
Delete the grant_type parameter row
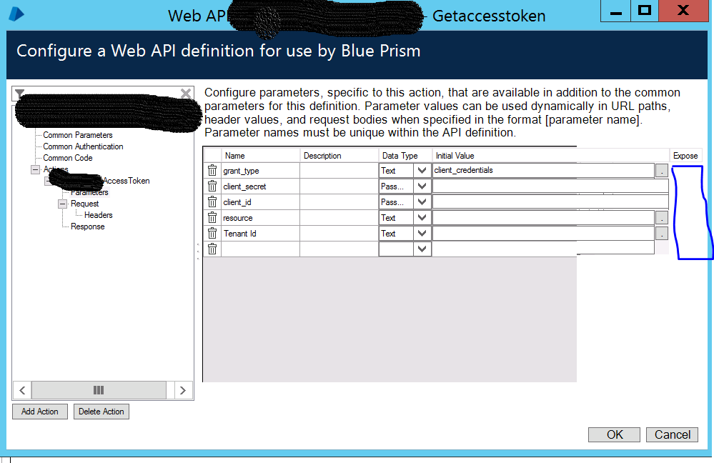click(212, 170)
